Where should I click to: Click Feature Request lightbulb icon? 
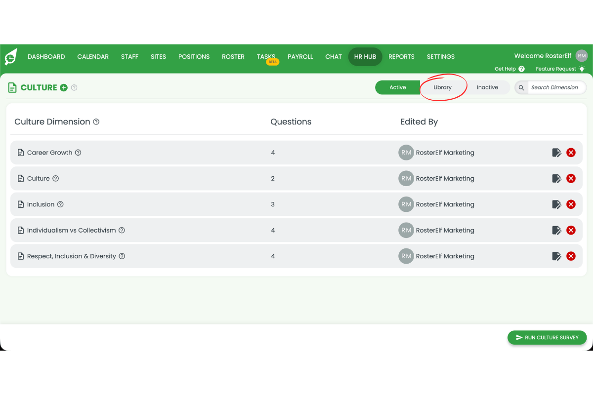click(x=582, y=69)
